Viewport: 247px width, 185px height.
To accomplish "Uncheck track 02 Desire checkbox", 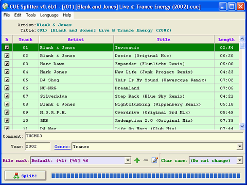I will click(7, 55).
